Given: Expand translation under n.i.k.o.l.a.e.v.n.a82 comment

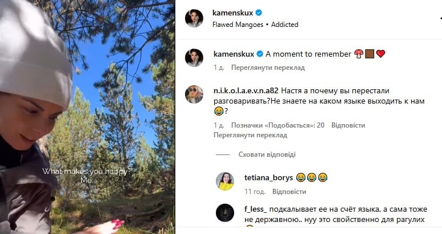Looking at the screenshot, I should tap(250, 135).
